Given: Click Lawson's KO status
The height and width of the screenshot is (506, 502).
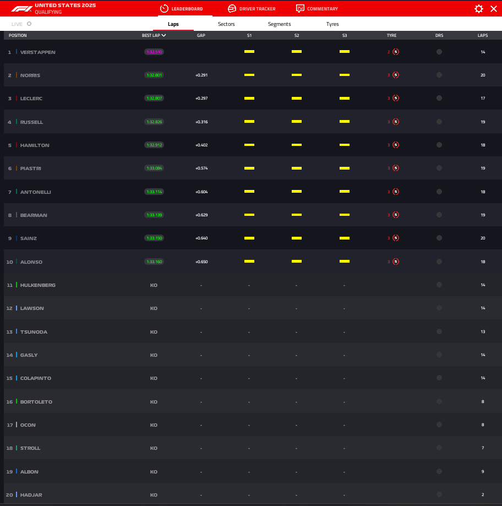Looking at the screenshot, I should 154,308.
